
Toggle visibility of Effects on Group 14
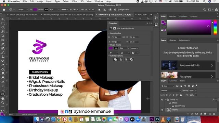pyautogui.click(x=170, y=103)
